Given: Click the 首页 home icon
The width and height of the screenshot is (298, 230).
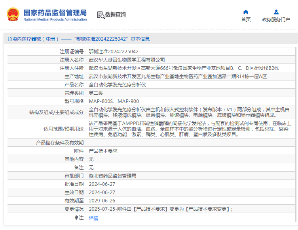Looking at the screenshot, I should [246, 12].
